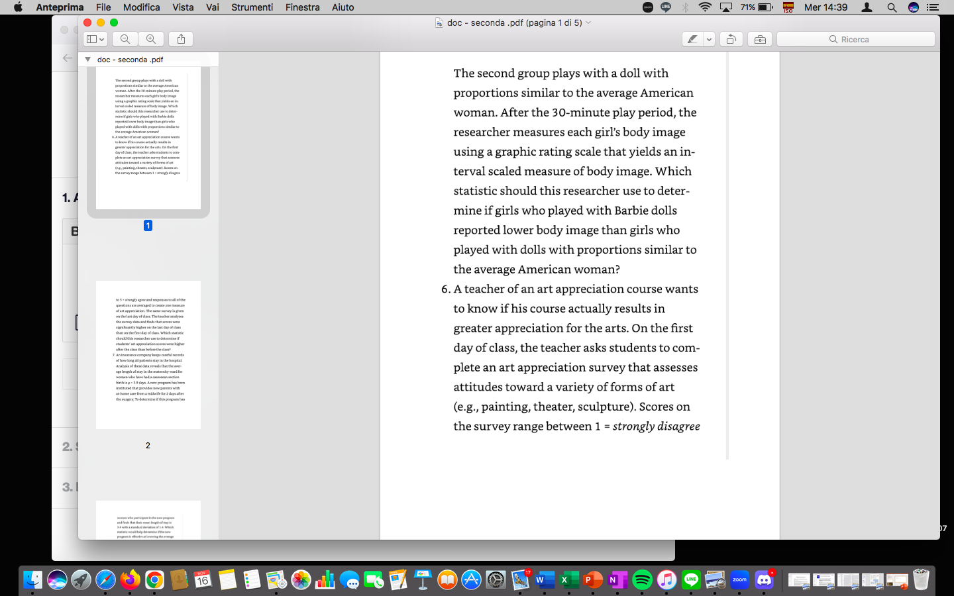Select the page 2 thumbnail in sidebar

coord(148,354)
